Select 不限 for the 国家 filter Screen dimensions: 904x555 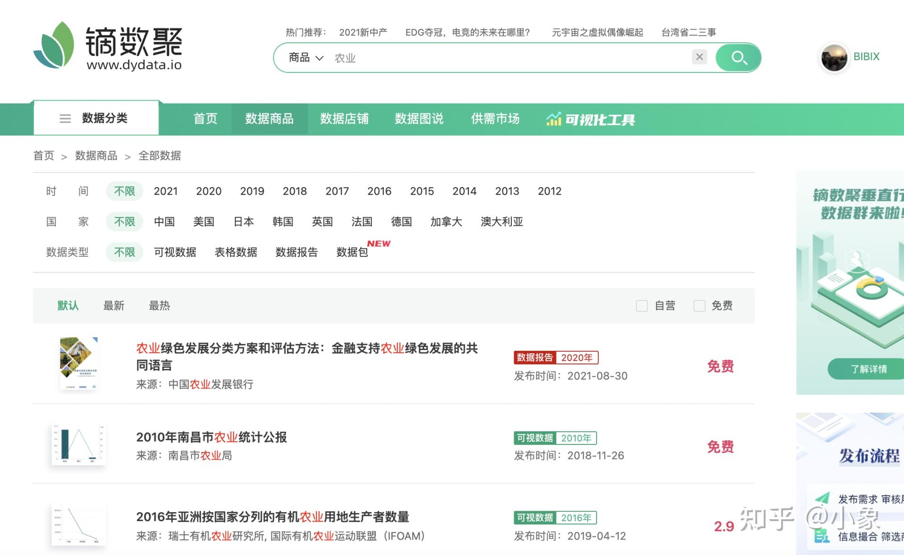coord(124,222)
